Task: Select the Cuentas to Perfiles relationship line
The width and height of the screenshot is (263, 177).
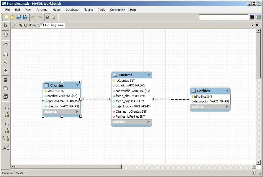Action: point(171,99)
